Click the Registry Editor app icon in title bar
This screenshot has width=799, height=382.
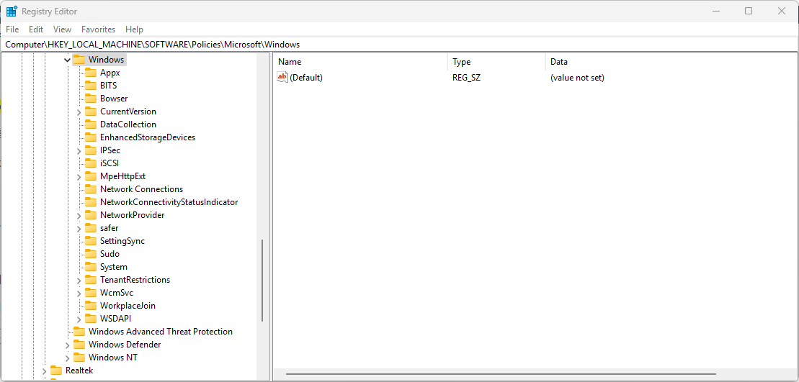[12, 12]
